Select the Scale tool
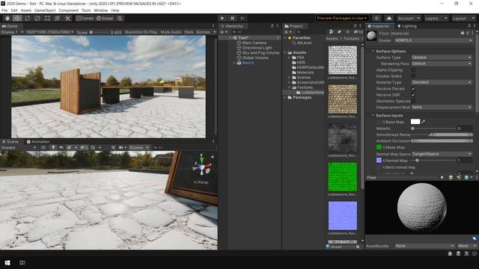The width and height of the screenshot is (479, 269). 37,18
